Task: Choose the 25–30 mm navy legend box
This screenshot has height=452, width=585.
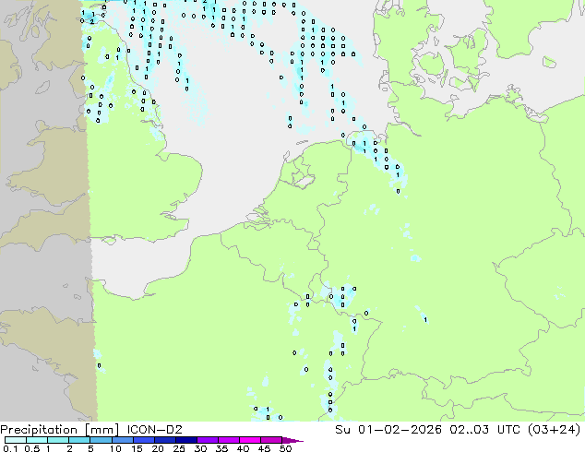Action: point(186,440)
